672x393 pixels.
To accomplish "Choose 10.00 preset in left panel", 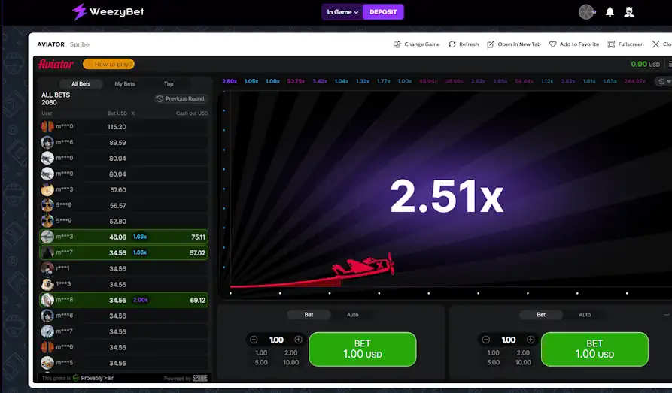I will (x=291, y=362).
